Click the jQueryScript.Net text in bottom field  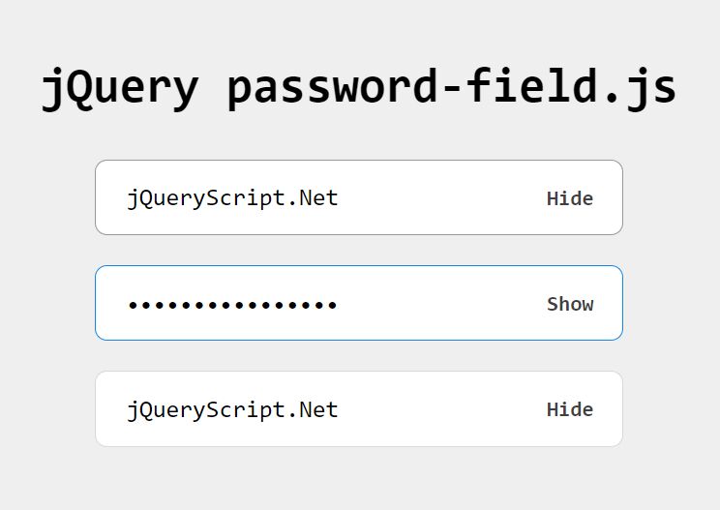tap(232, 410)
